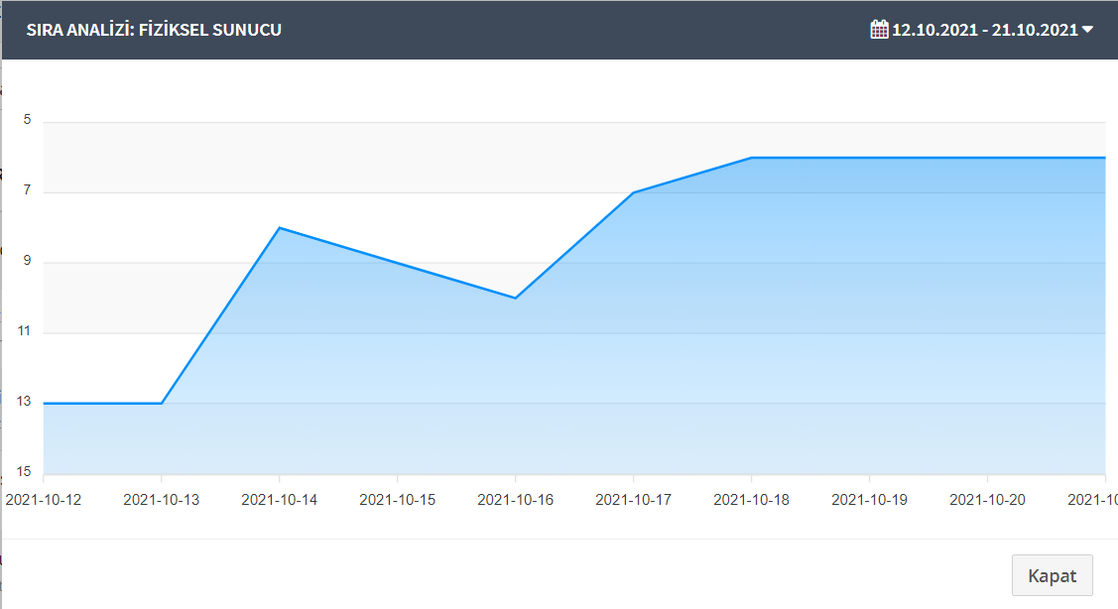Viewport: 1118px width, 609px height.
Task: Click the x-axis label 2021-10-14
Action: coord(280,500)
